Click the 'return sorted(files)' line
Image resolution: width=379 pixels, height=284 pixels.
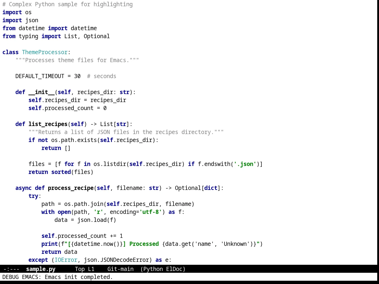point(61,172)
